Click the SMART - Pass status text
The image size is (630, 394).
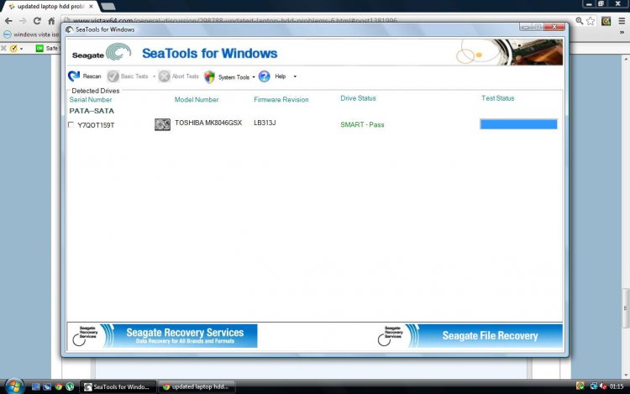click(362, 125)
